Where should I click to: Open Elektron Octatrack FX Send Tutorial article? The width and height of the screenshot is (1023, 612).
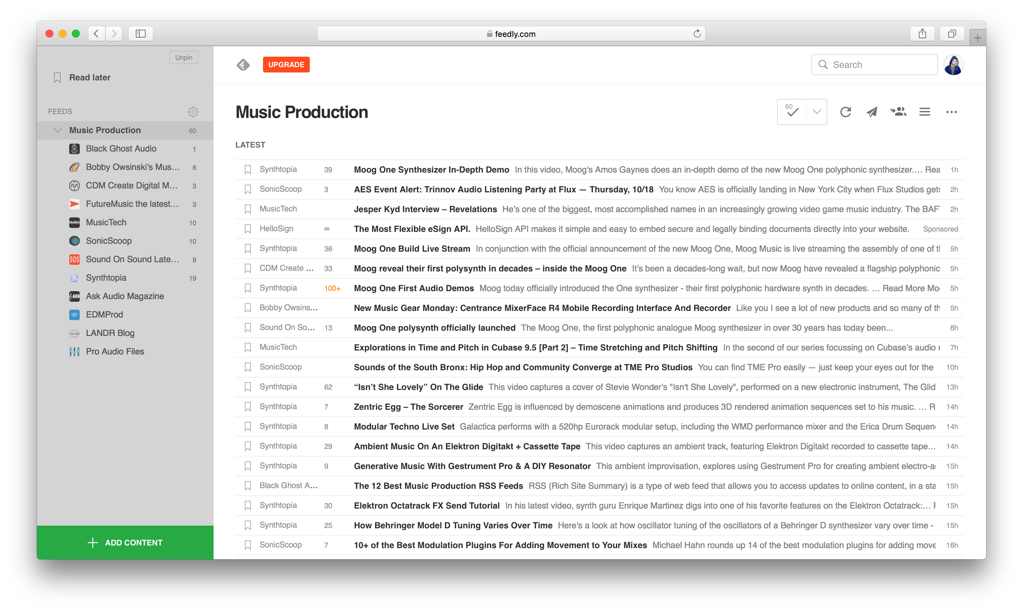426,506
